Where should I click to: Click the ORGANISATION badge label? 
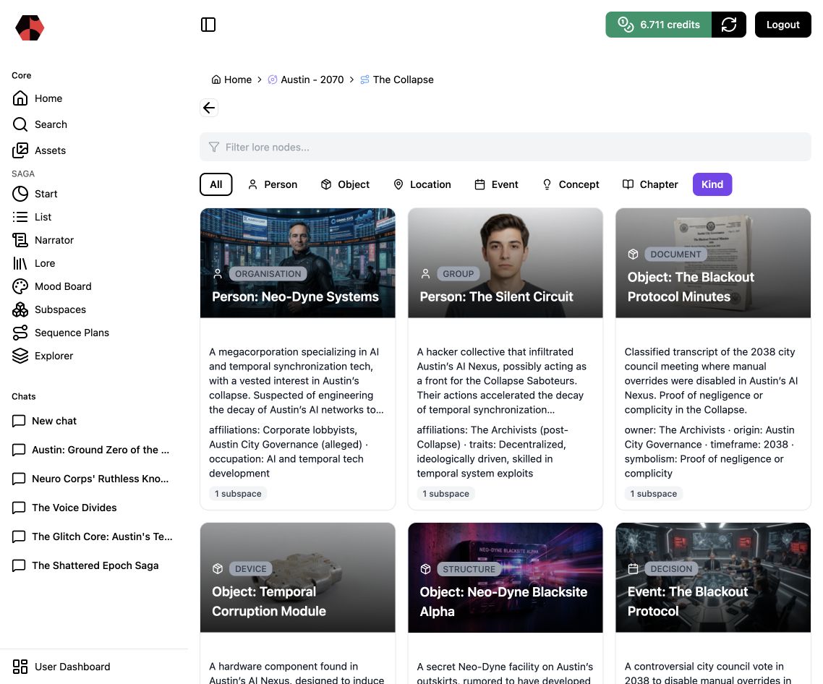[x=268, y=273]
